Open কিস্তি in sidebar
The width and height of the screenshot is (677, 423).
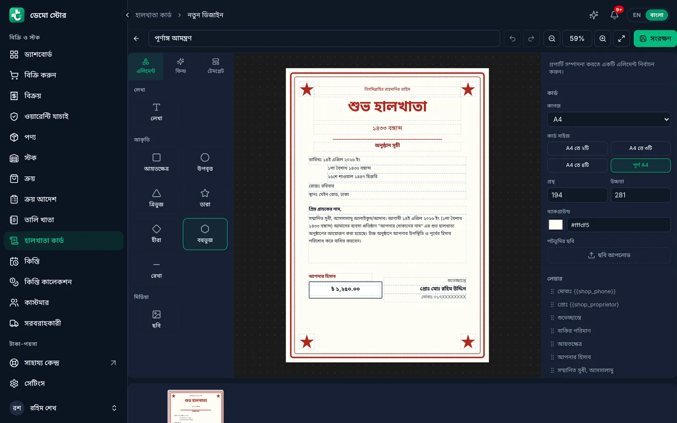(x=63, y=261)
